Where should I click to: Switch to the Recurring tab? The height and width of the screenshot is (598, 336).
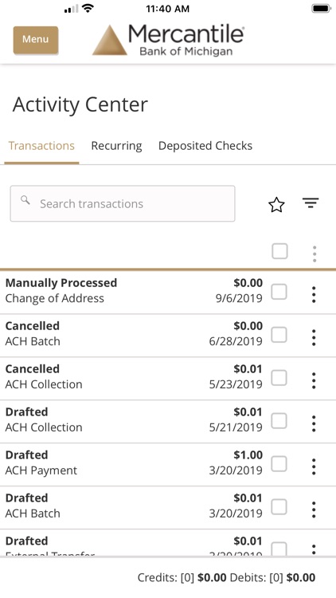point(116,146)
